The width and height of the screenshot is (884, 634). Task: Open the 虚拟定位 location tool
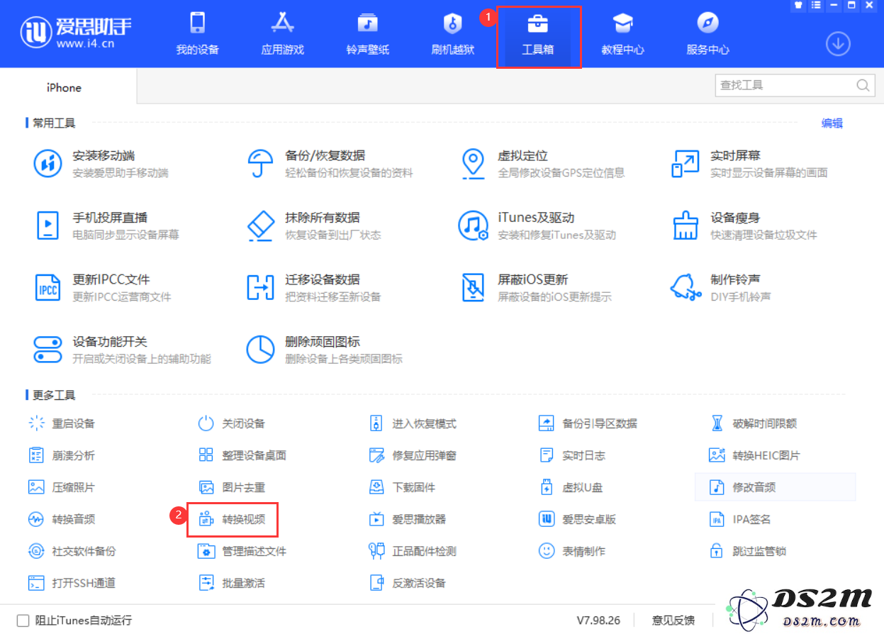pos(542,164)
